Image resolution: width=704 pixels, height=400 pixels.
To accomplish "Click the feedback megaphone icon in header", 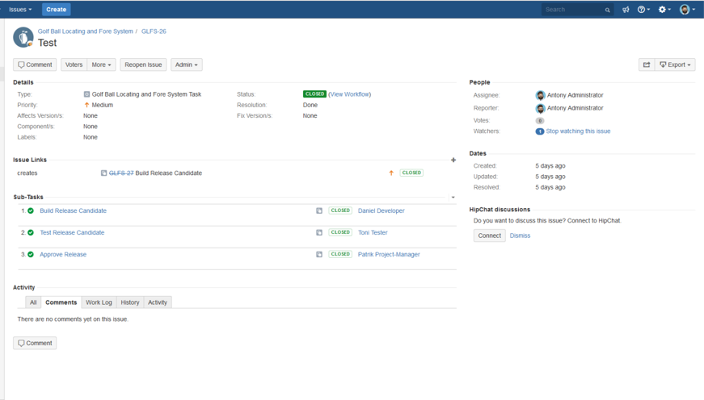I will tap(626, 10).
